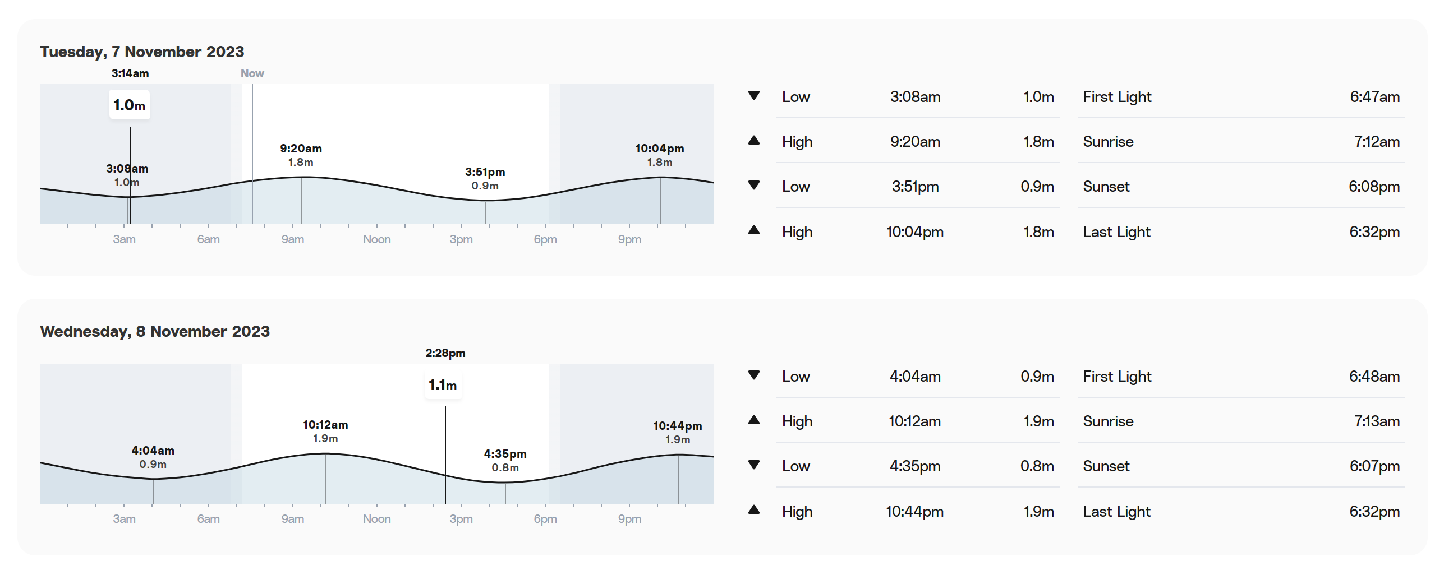Click the Sunrise 7:12am row for Tuesday
Screen dimensions: 1444x575
coord(1241,141)
